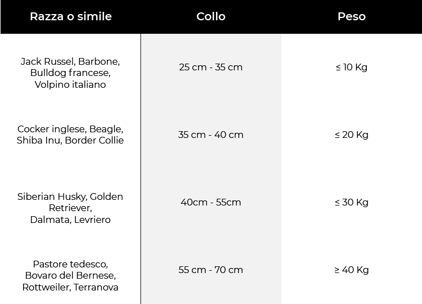This screenshot has width=422, height=304.
Task: Click the Cocker inglese, Beagle breed cell
Action: pyautogui.click(x=70, y=135)
